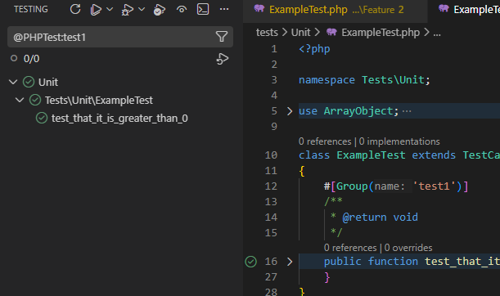Expand the folded use statements on line 5
The image size is (500, 296).
pos(290,111)
